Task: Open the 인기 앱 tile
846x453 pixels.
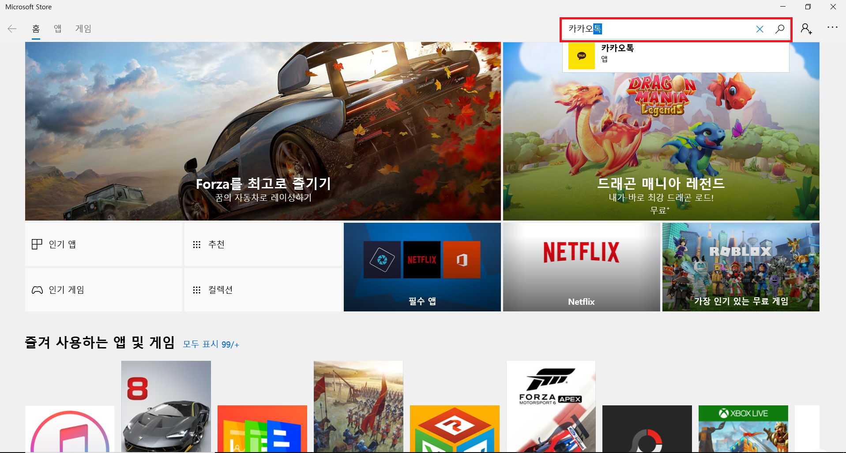Action: click(x=104, y=244)
